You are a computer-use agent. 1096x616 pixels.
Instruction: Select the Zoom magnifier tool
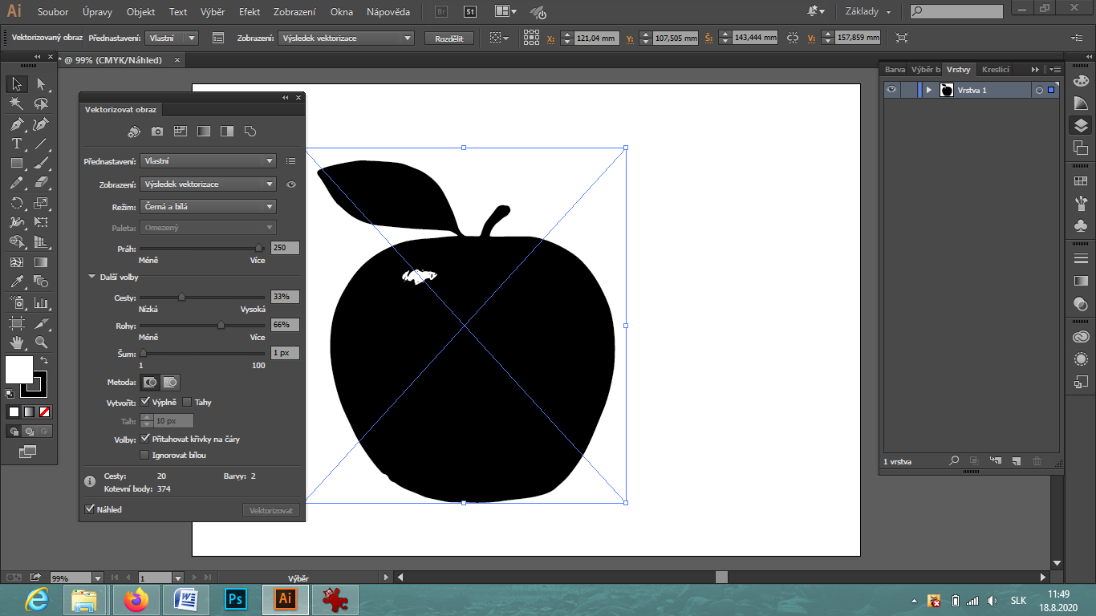pos(41,342)
